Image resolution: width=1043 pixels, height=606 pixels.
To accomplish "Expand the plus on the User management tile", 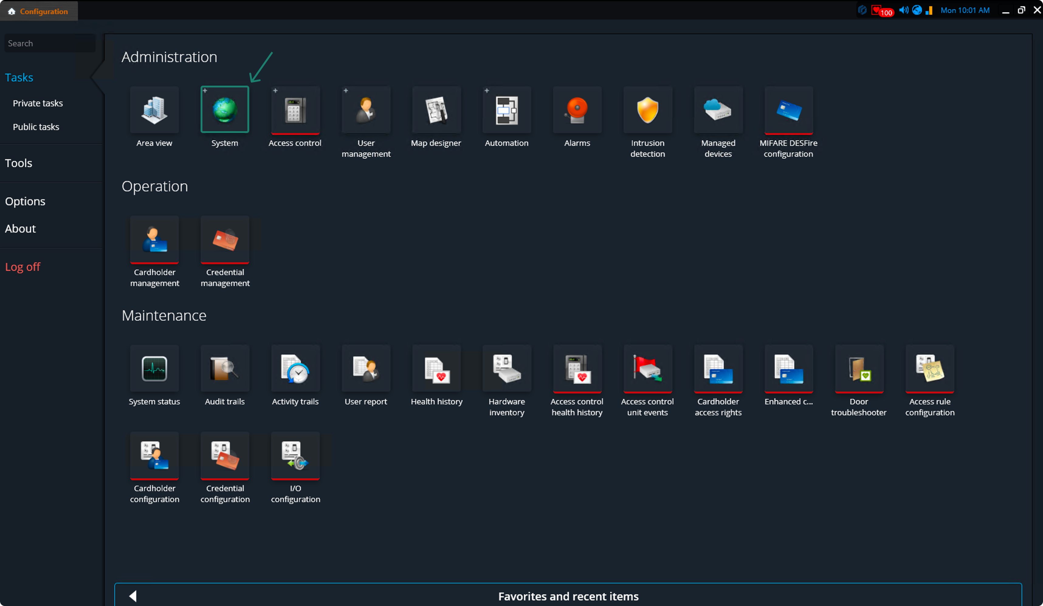I will pos(346,90).
